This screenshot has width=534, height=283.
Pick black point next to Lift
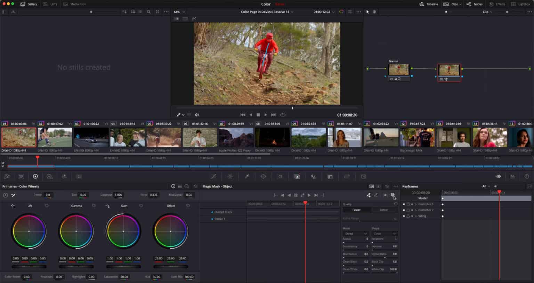(13, 206)
